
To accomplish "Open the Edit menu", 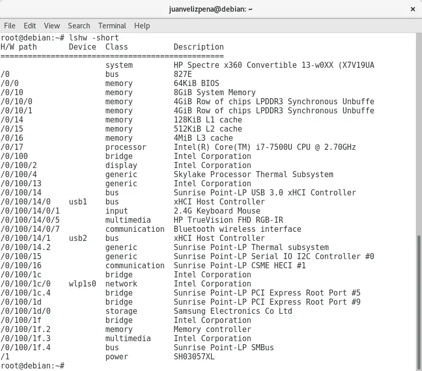I will [29, 26].
